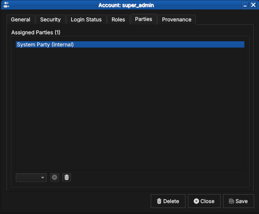Minimize the Account super_admin window
This screenshot has width=259, height=214.
click(x=245, y=5)
